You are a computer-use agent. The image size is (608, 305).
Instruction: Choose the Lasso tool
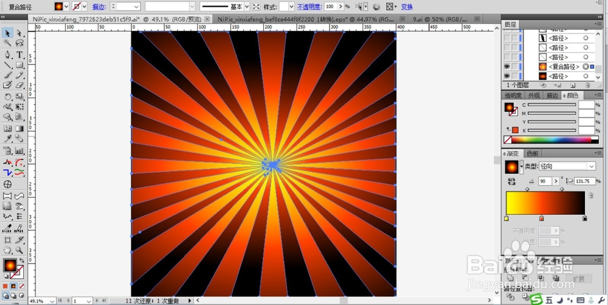point(19,43)
